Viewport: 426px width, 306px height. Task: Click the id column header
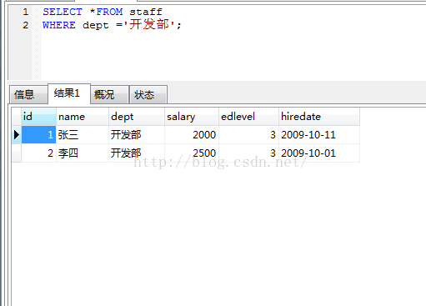tap(38, 117)
